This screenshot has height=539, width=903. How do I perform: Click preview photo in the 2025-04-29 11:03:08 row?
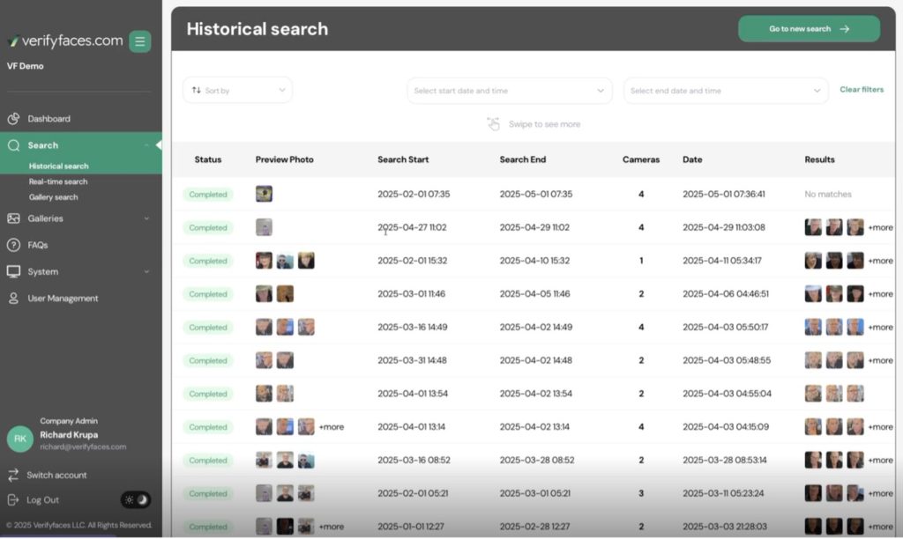(x=264, y=227)
